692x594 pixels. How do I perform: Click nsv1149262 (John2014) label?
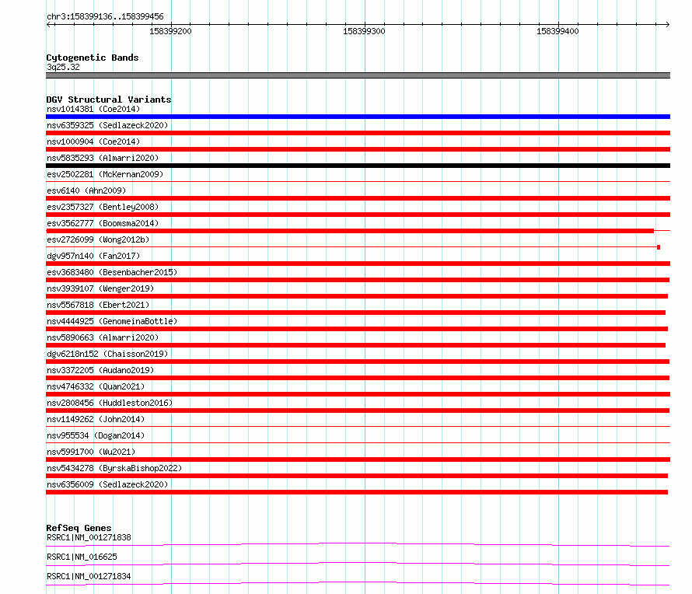(x=96, y=419)
